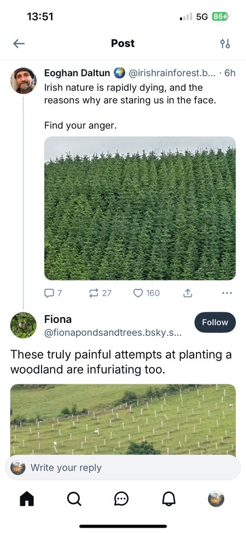Open Search from bottom navigation
This screenshot has width=246, height=533.
point(74,499)
